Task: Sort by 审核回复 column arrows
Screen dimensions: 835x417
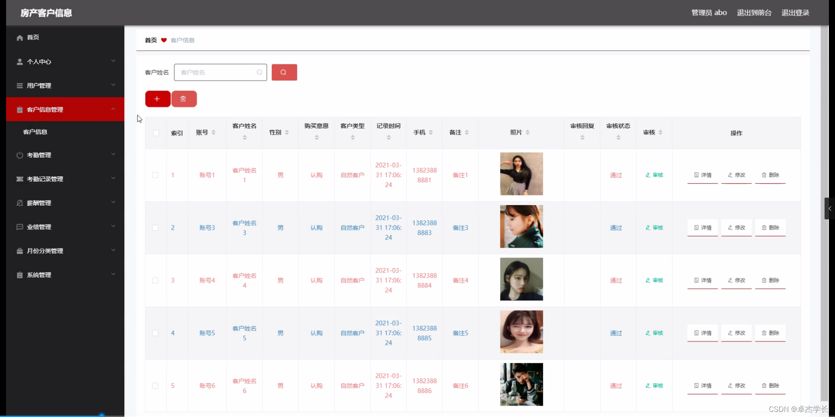Action: click(x=582, y=137)
